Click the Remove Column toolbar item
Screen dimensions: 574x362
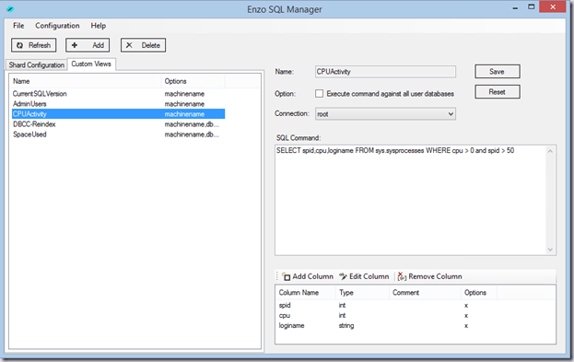(429, 276)
